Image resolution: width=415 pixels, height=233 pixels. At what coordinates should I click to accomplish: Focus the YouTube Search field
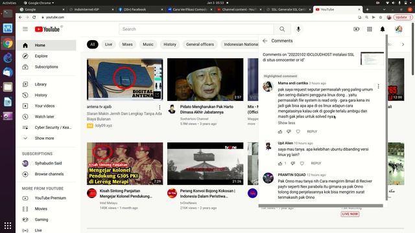196,29
